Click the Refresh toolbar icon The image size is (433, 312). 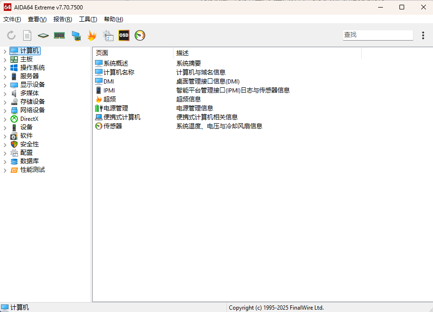(11, 35)
